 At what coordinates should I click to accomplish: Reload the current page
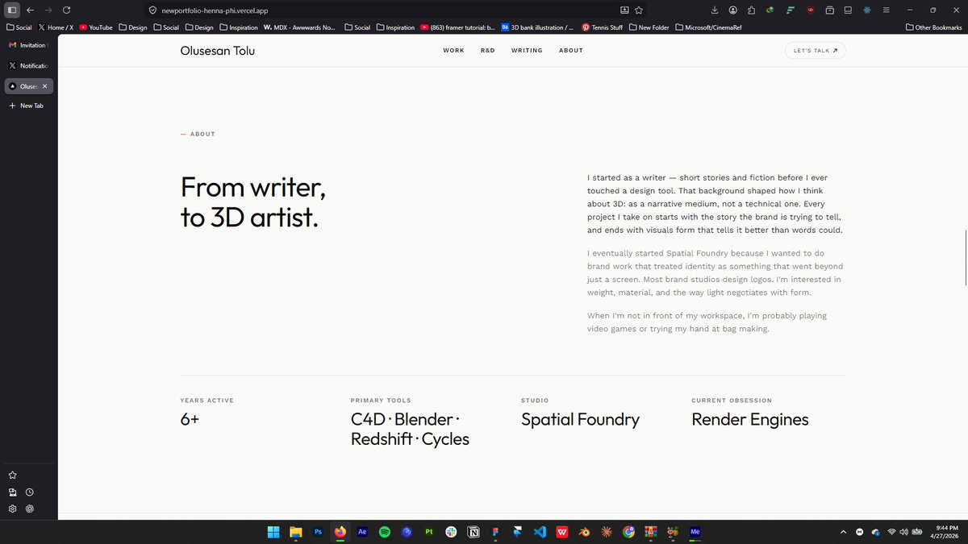[66, 10]
